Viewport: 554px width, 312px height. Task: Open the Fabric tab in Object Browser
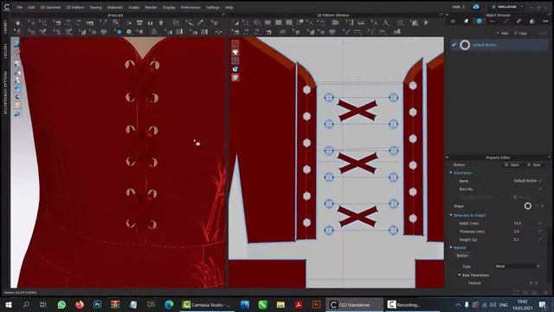pos(466,21)
